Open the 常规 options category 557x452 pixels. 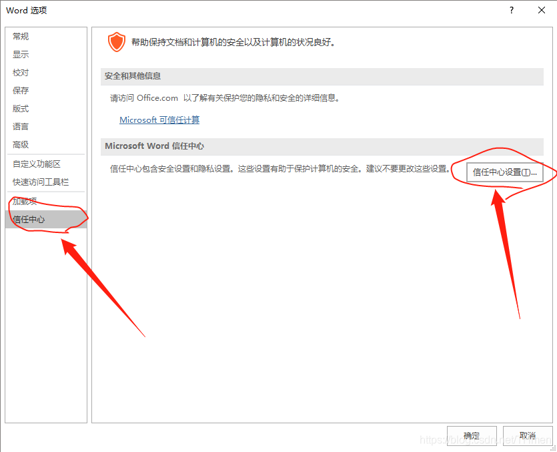(x=46, y=36)
